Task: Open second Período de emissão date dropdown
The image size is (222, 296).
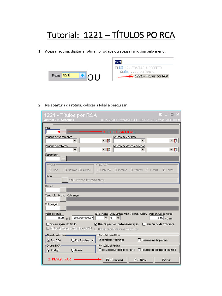Action: coord(171,141)
